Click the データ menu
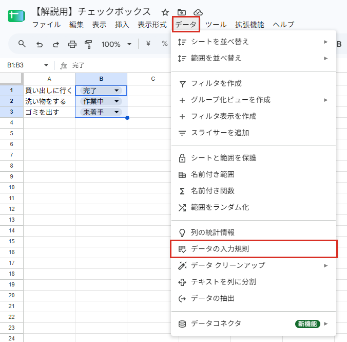Screen dimensions: 347x342 click(x=186, y=24)
